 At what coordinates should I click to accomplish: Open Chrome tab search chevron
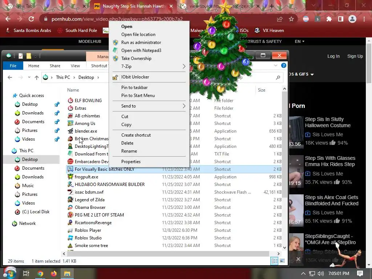[313, 5]
